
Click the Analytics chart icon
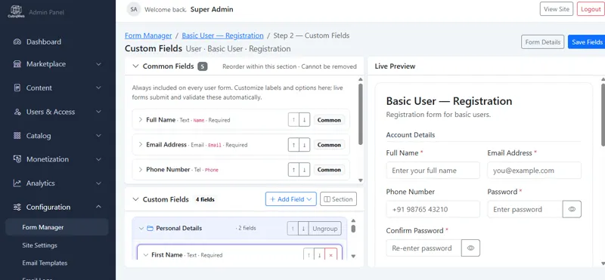click(x=17, y=183)
